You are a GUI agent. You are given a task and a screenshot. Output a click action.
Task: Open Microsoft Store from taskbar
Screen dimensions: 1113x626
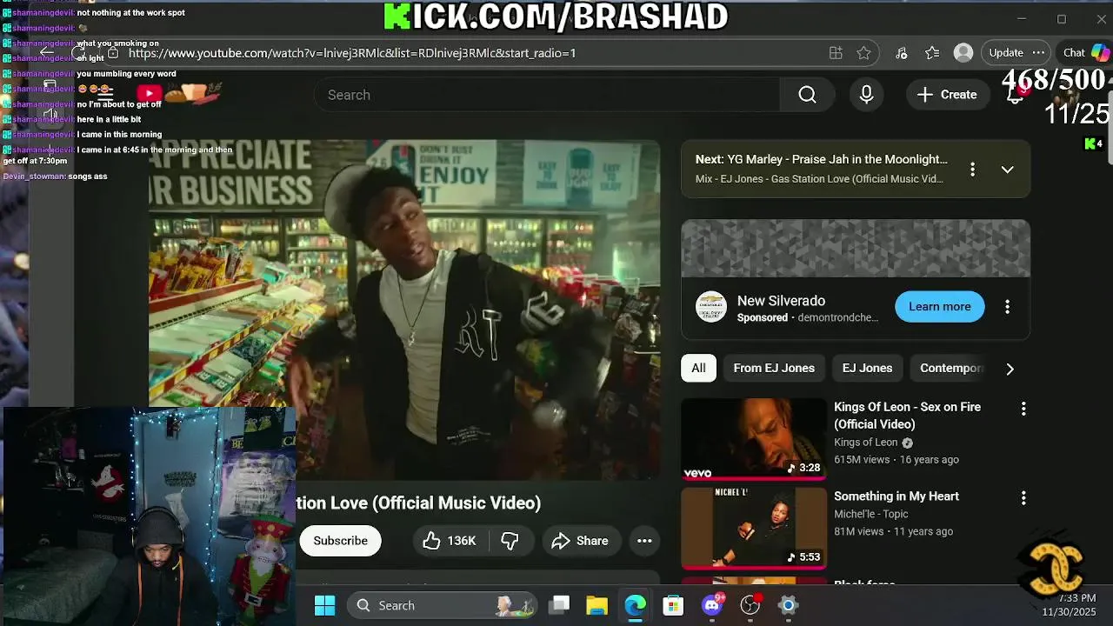click(673, 606)
